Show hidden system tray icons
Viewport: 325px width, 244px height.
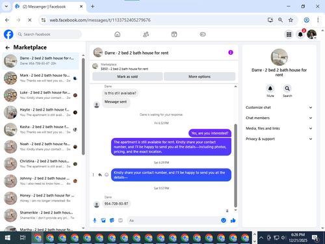[261, 237]
